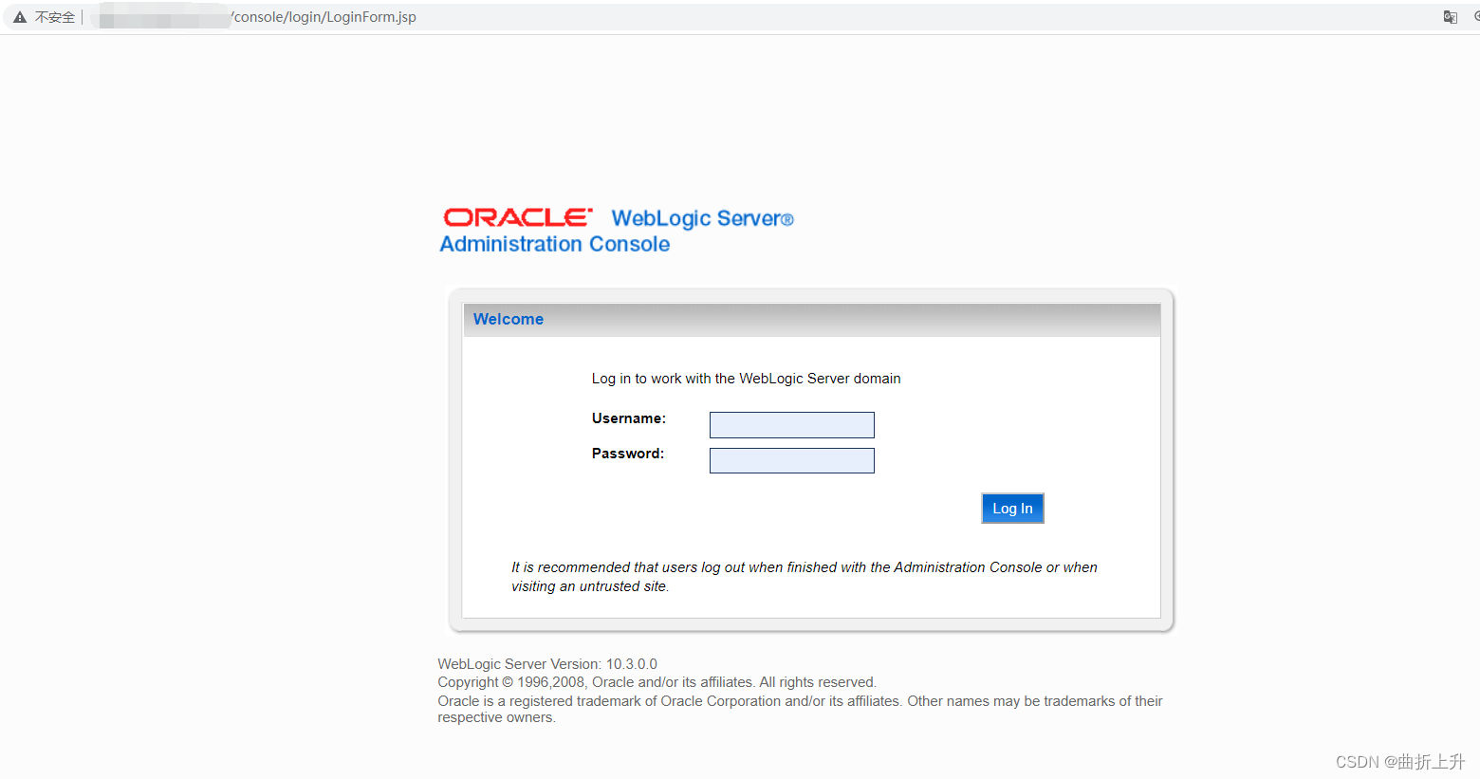Viewport: 1480px width, 779px height.
Task: Click the Oracle registered trademark notice text
Action: tap(800, 709)
